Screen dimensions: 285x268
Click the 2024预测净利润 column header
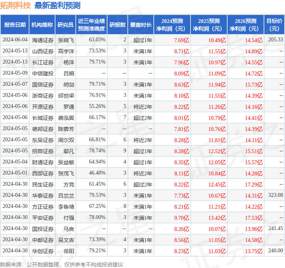(x=172, y=25)
